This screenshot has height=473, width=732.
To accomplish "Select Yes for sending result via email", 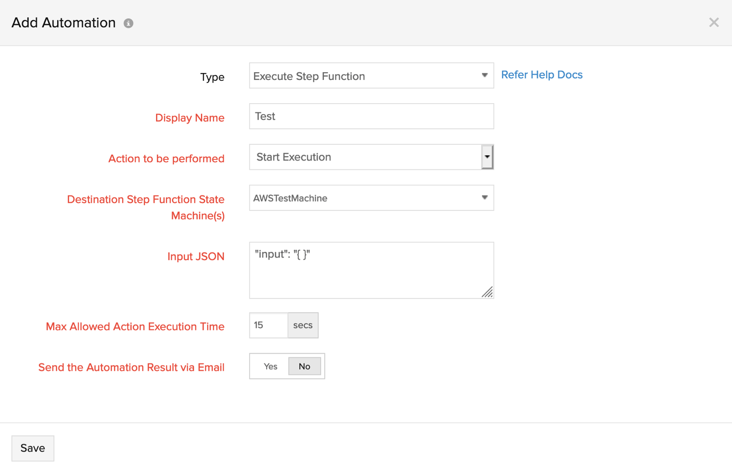I will pos(270,366).
